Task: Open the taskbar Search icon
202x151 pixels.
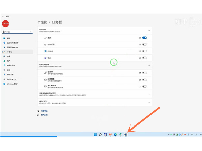Action: tap(100, 135)
